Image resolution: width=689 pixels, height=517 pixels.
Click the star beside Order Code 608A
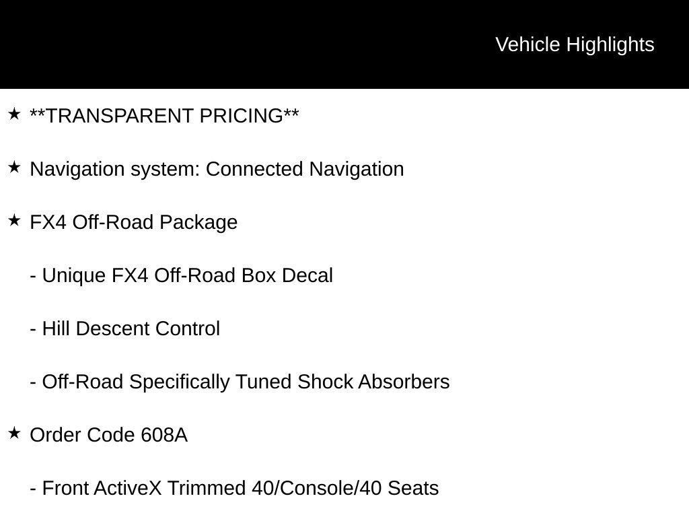coord(15,434)
